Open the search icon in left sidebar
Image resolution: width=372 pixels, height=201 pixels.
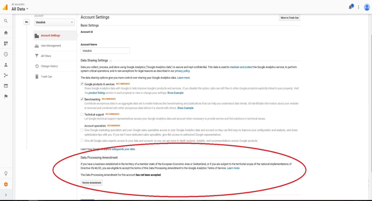(x=6, y=21)
